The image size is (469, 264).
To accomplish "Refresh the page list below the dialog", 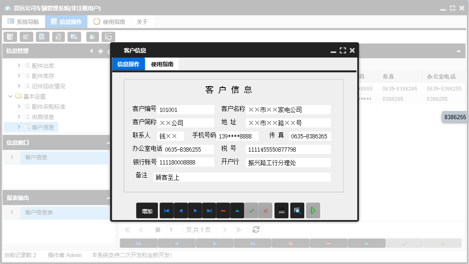I will [x=255, y=229].
